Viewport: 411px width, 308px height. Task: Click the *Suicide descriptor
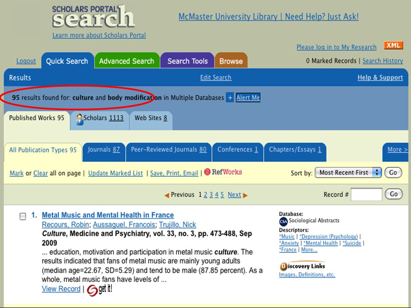tap(352, 243)
